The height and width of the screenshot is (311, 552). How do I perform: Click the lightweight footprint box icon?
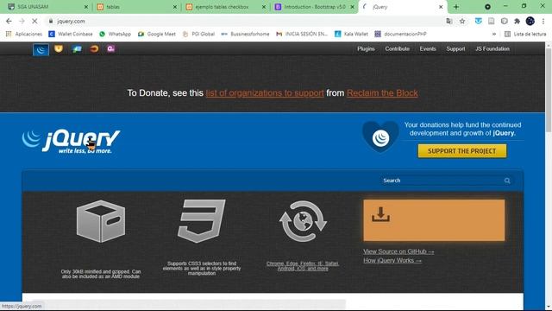pos(101,221)
